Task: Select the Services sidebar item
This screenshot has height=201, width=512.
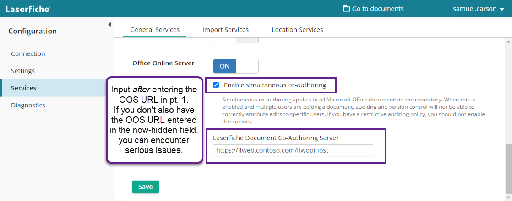Action: (57, 88)
